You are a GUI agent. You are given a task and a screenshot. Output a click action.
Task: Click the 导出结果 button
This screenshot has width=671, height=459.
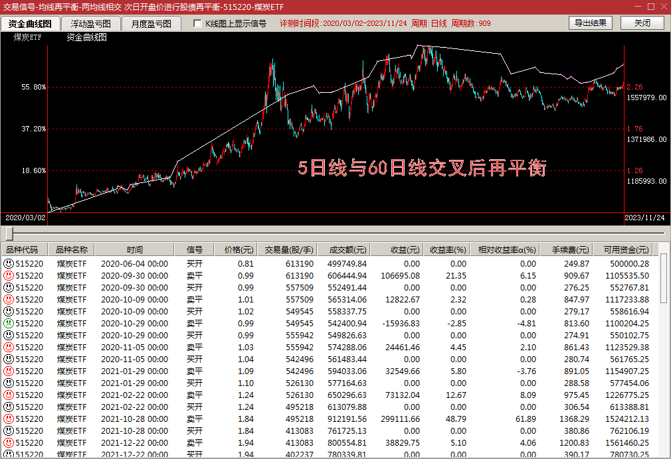point(590,23)
